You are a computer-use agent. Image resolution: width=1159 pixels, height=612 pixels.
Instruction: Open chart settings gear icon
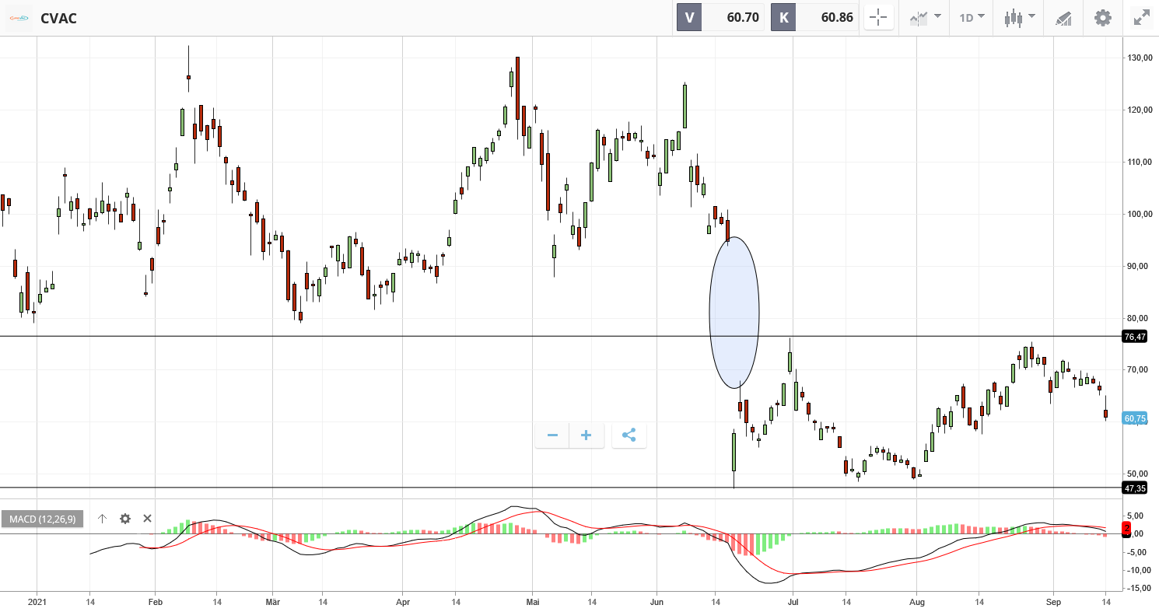click(x=1103, y=17)
